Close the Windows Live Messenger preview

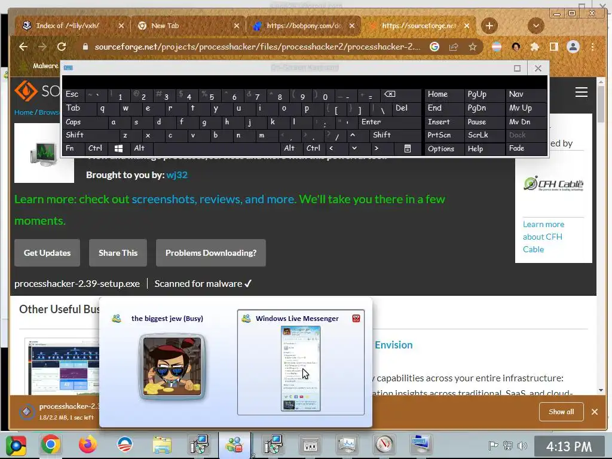pos(356,319)
